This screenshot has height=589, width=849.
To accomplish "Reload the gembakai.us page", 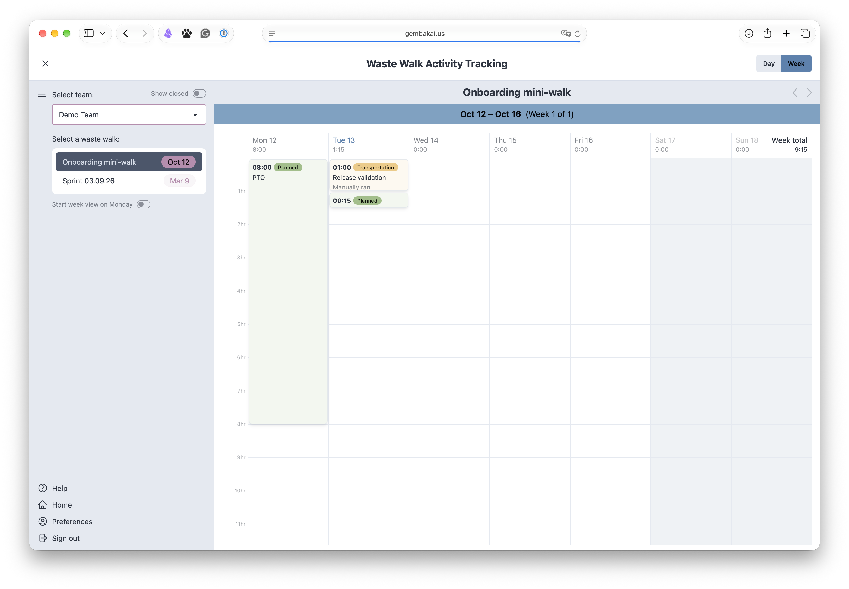I will point(578,33).
